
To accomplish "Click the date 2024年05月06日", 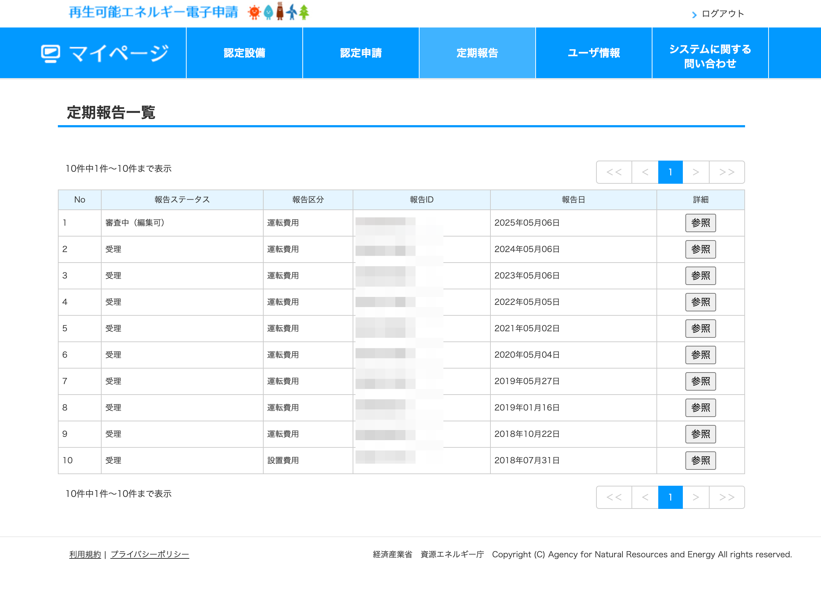I will pyautogui.click(x=527, y=249).
